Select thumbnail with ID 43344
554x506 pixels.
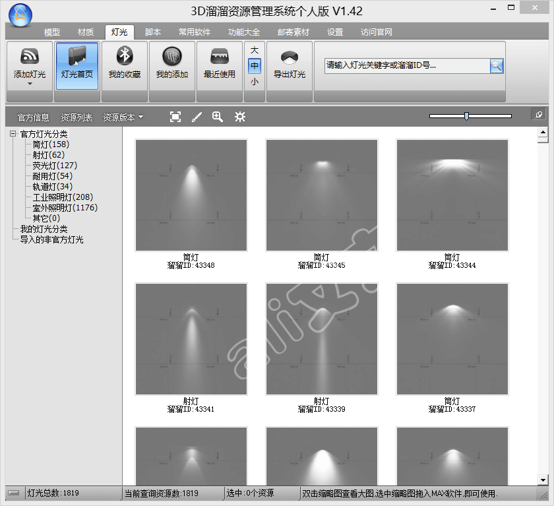click(x=452, y=195)
